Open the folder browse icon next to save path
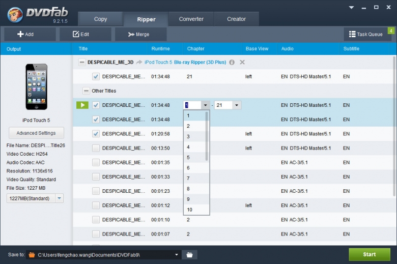This screenshot has width=397, height=264. 189,254
